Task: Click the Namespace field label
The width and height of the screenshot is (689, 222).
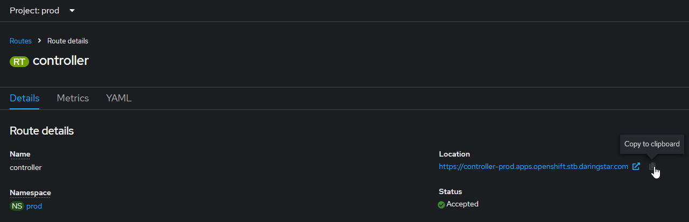Action: [30, 193]
